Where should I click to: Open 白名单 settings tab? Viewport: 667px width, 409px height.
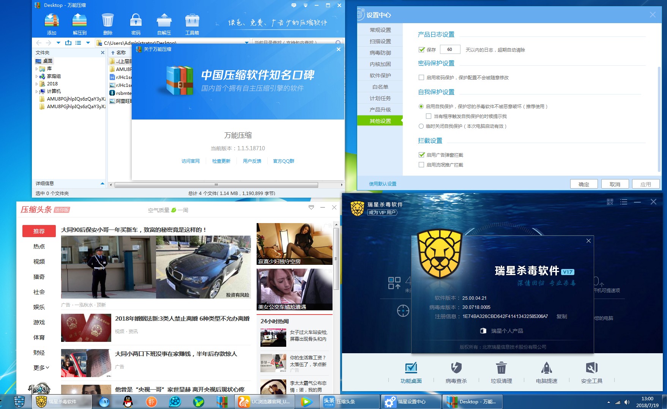(380, 87)
